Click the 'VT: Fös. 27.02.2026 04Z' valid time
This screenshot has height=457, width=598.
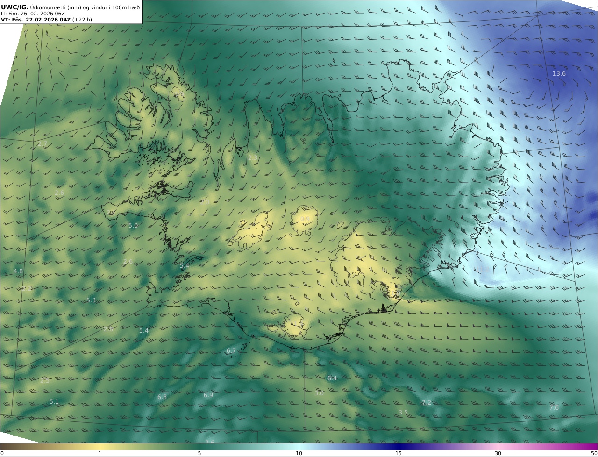[x=36, y=20]
